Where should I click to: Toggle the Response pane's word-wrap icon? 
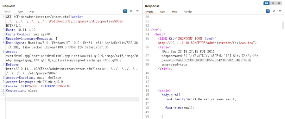268,11
